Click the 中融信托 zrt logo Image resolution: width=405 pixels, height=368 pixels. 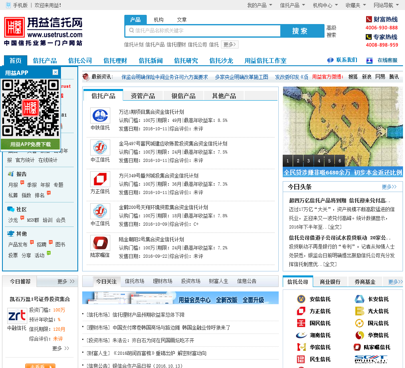point(17,315)
